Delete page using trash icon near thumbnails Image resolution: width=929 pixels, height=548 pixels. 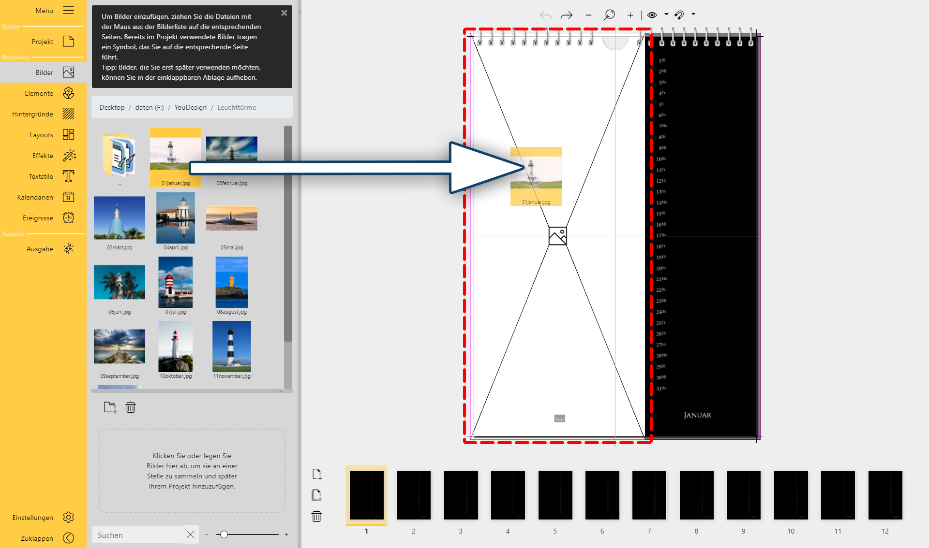tap(317, 517)
